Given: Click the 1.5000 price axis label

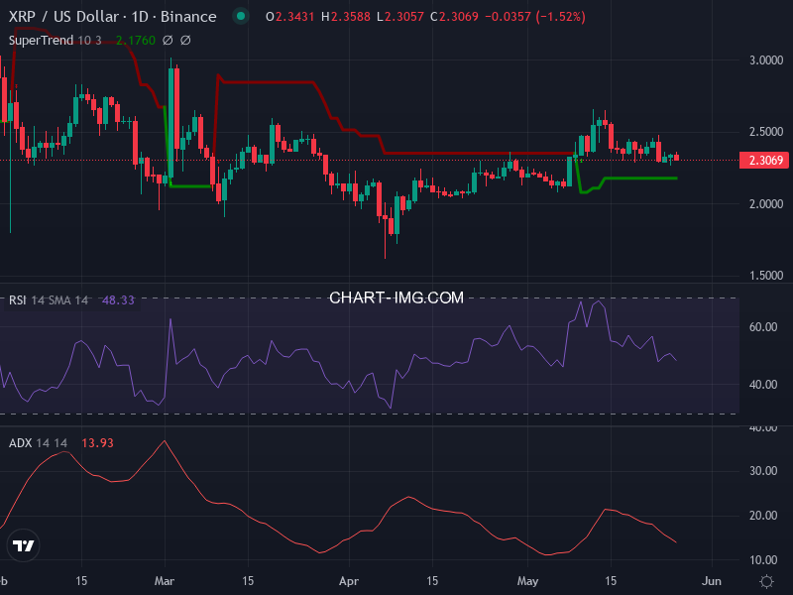Looking at the screenshot, I should pos(766,276).
